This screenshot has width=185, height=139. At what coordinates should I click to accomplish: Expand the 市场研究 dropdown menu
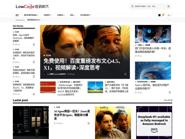48,15
